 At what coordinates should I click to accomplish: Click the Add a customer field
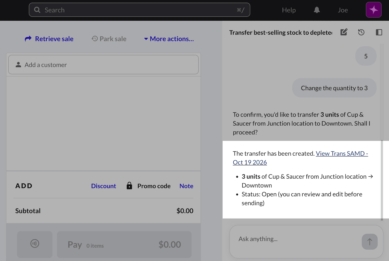click(103, 65)
